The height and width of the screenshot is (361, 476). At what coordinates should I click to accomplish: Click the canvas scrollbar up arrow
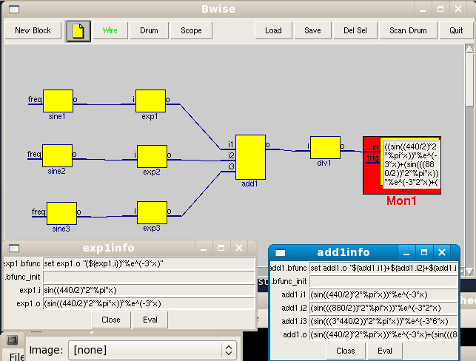pos(469,49)
